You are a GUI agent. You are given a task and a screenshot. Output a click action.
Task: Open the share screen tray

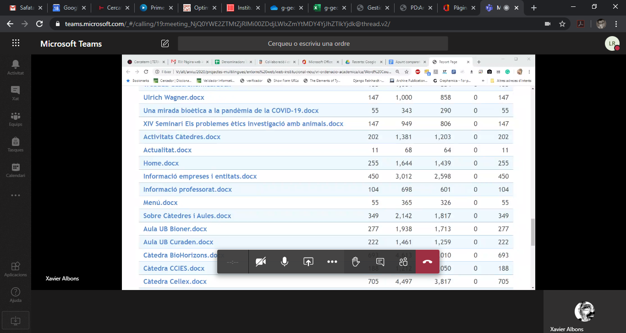coord(308,262)
